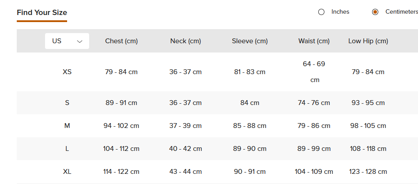Select the L size row label
Viewport: 418px width, 184px height.
click(67, 149)
